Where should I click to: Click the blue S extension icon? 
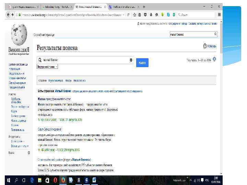168,15
